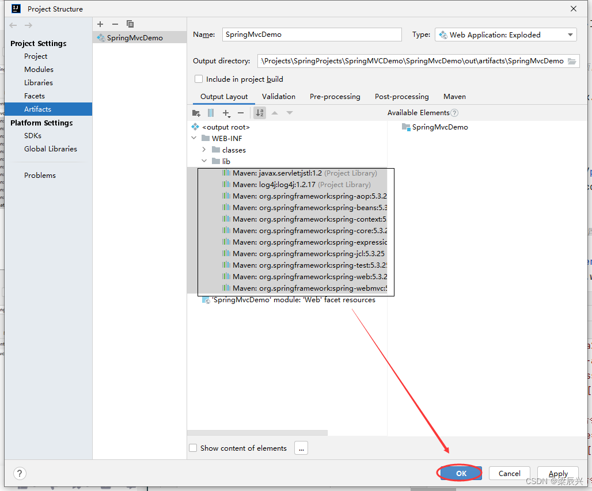The image size is (592, 491).
Task: Click the horizontal scrollbar under layout tree
Action: (257, 432)
